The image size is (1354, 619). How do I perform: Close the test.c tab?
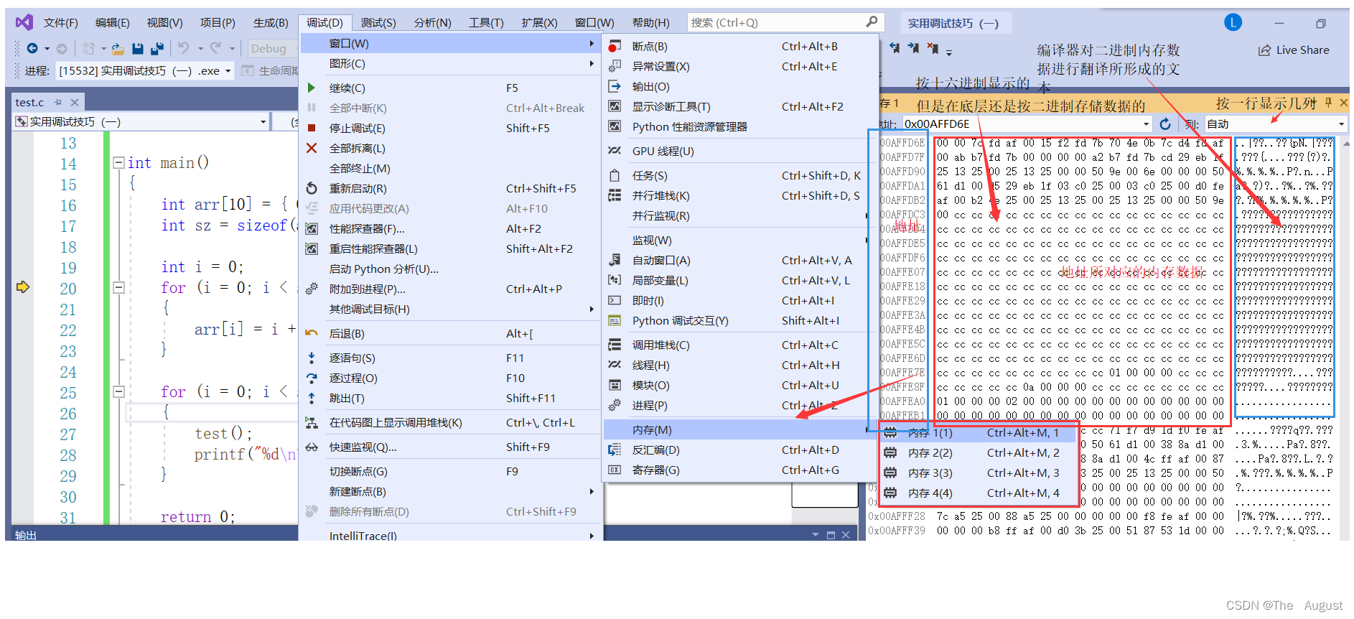click(x=74, y=103)
